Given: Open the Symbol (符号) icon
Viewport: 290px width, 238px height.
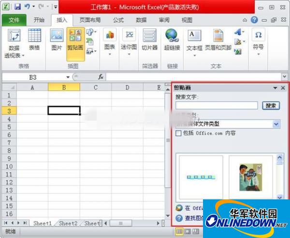Looking at the screenshot, I should pos(258,35).
